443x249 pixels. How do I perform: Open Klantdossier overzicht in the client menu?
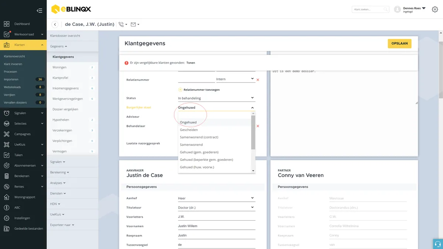point(73,36)
